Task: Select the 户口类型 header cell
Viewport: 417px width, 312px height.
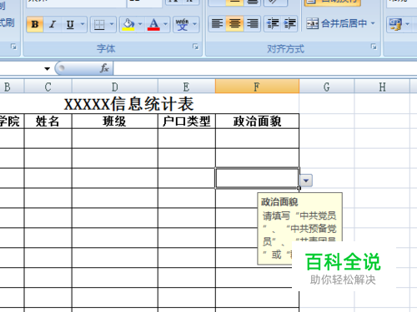Action: click(x=187, y=121)
